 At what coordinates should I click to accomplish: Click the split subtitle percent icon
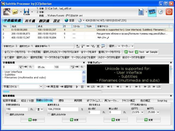pyautogui.click(x=93, y=46)
